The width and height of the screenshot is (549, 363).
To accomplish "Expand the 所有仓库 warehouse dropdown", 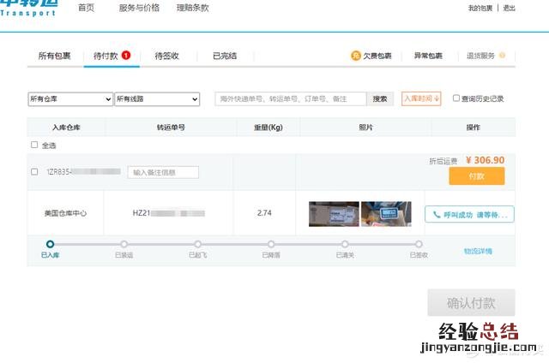I will tap(70, 99).
